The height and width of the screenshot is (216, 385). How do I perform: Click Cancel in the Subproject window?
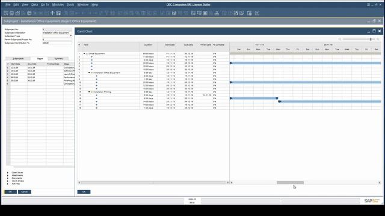point(25,192)
